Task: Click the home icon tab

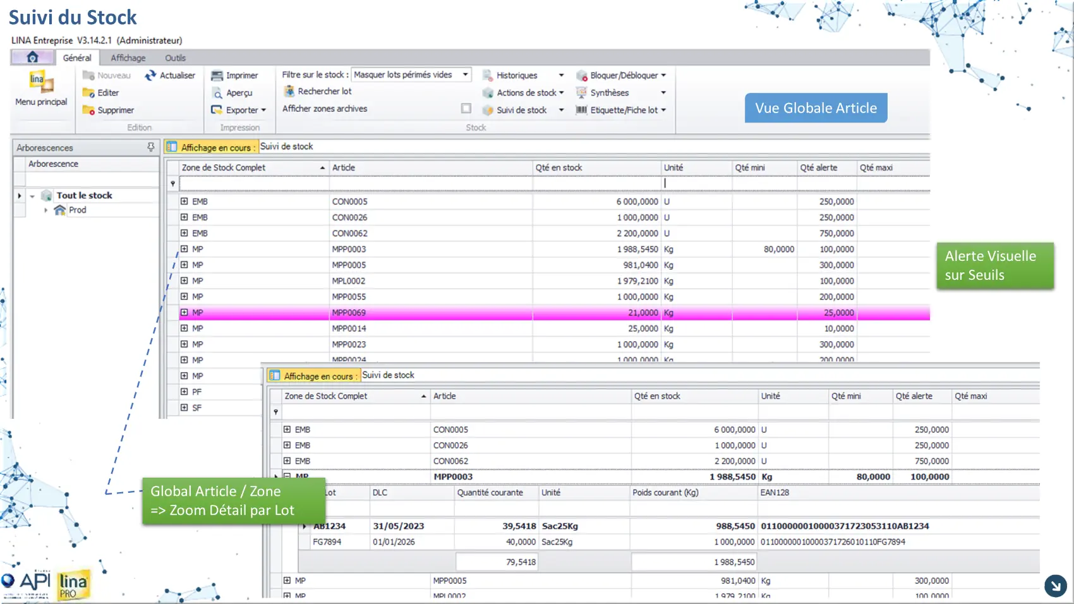Action: [x=32, y=57]
